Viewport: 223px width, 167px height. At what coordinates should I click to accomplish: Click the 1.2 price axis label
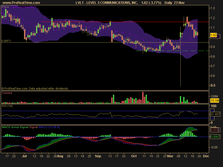pyautogui.click(x=213, y=18)
